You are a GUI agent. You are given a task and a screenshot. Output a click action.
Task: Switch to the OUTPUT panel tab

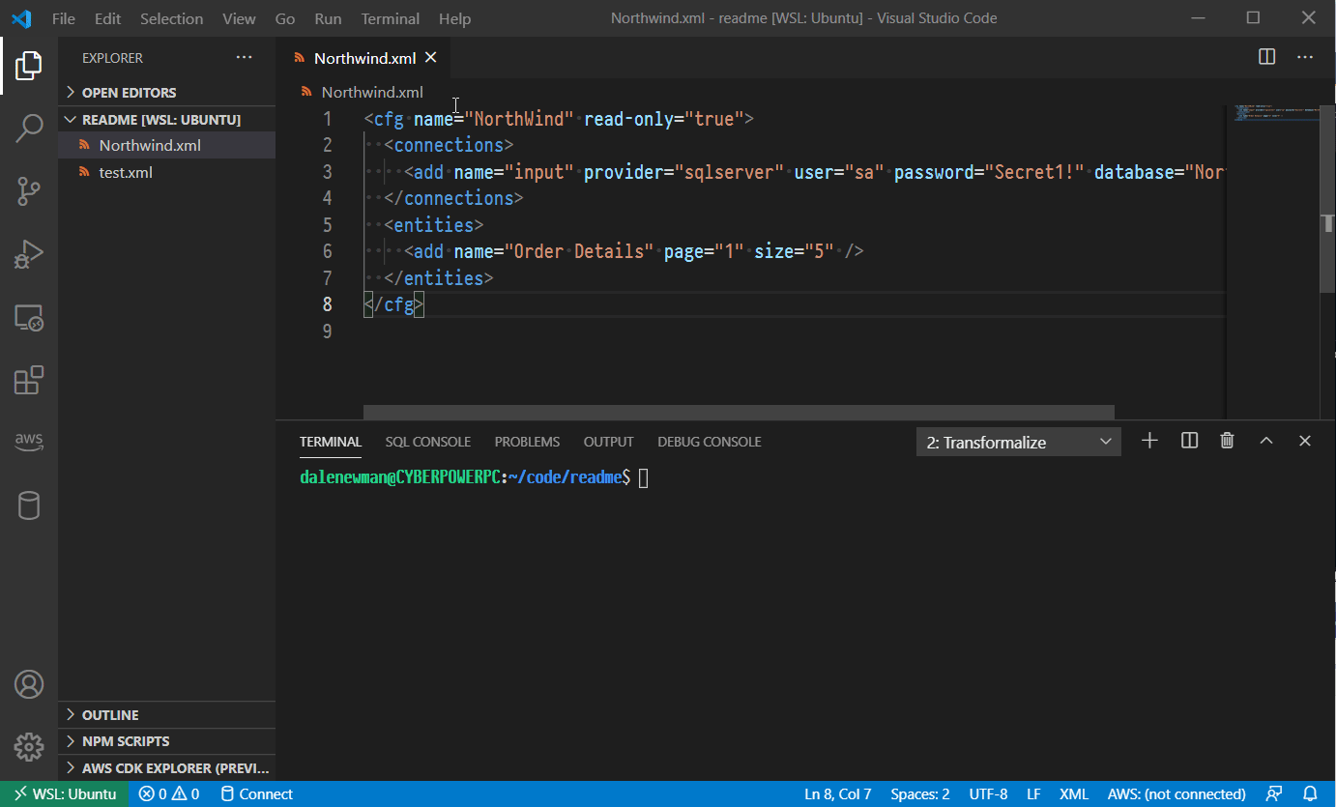click(608, 442)
